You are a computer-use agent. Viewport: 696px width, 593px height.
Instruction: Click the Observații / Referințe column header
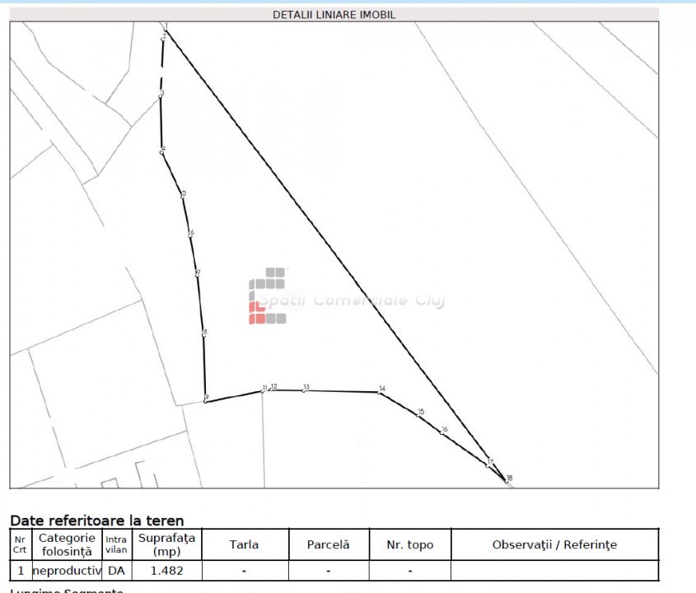point(554,544)
